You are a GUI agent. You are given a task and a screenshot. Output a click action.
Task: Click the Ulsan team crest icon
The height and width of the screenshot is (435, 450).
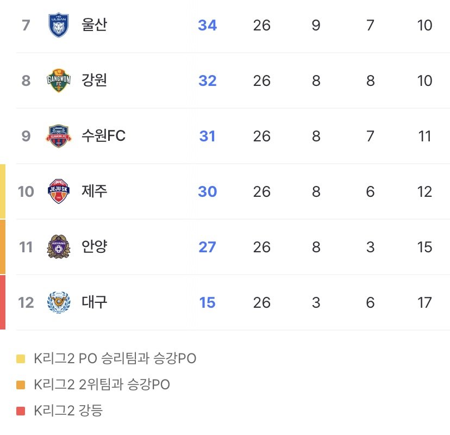(59, 26)
